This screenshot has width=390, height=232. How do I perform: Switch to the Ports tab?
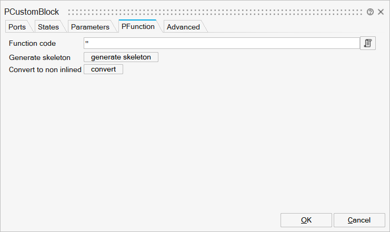(17, 27)
